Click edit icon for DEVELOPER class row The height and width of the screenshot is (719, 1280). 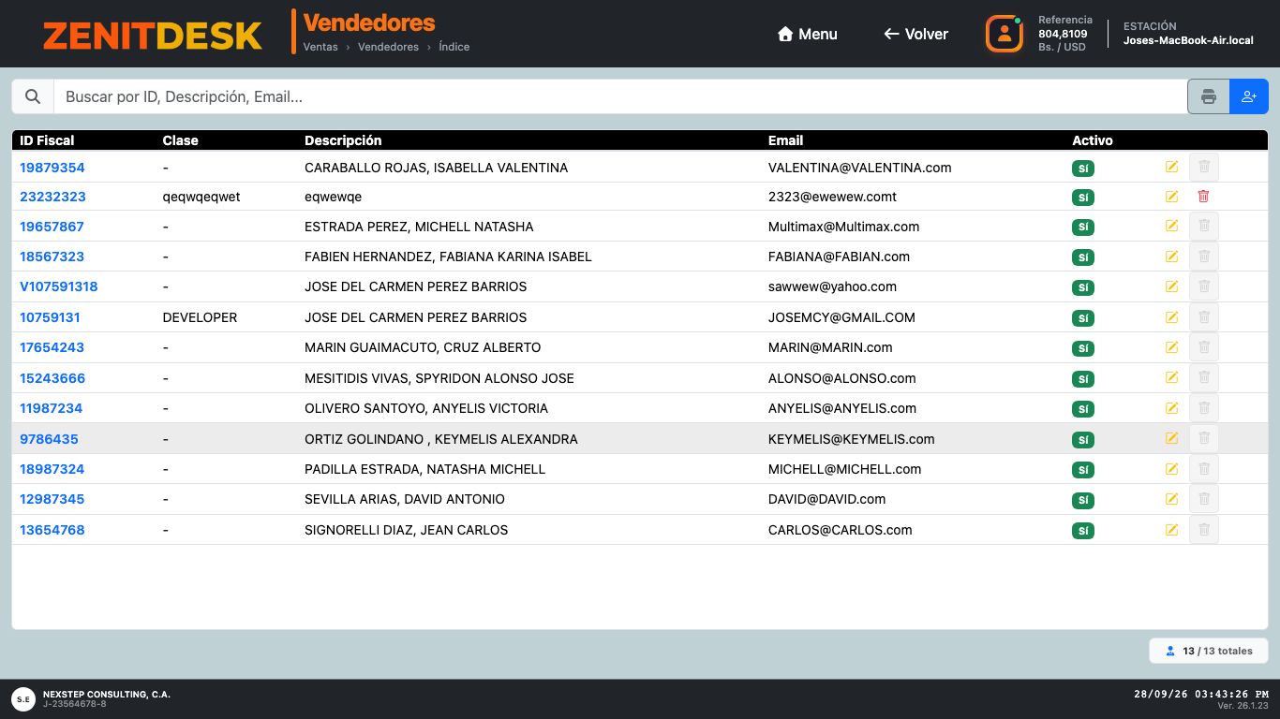[1171, 317]
